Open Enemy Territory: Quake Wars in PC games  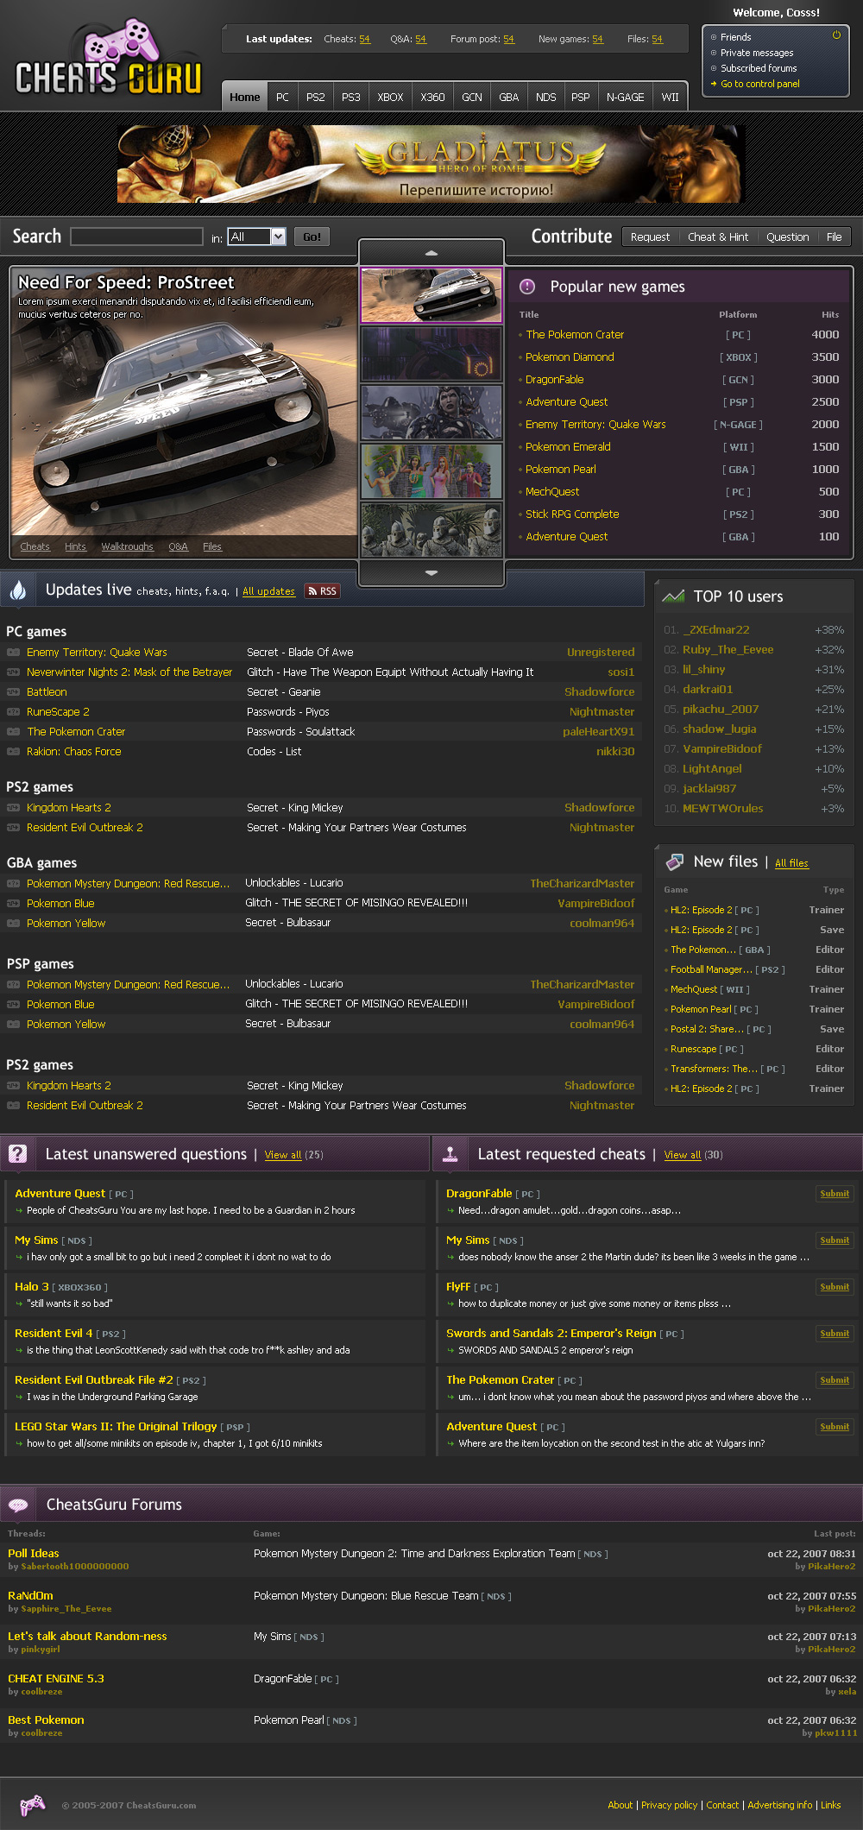[x=97, y=653]
